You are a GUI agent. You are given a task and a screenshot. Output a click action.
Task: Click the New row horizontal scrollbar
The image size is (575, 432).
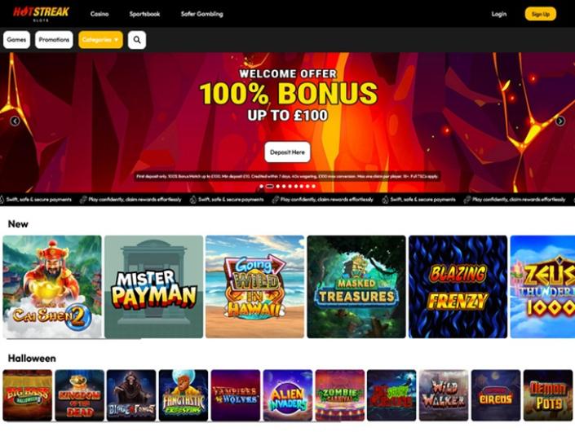[x=73, y=339]
